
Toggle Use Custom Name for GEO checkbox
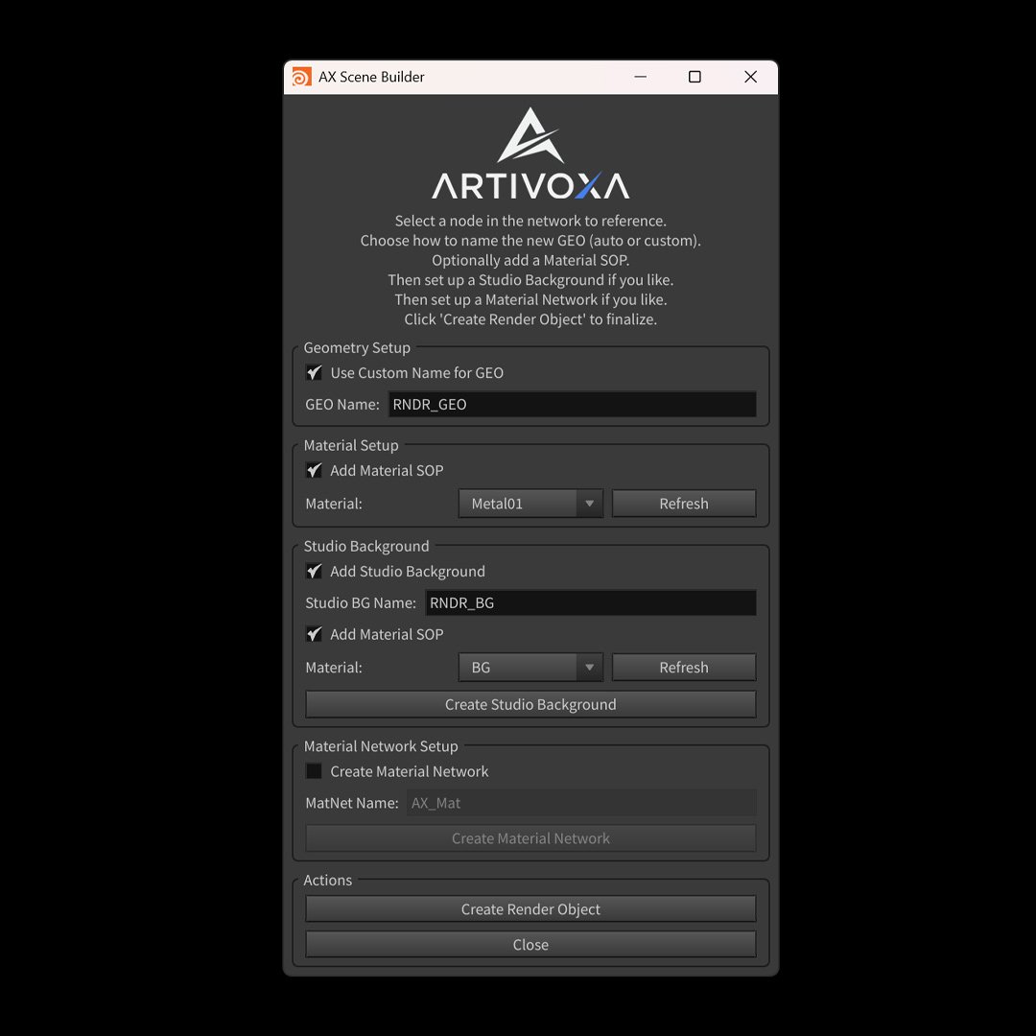coord(314,372)
